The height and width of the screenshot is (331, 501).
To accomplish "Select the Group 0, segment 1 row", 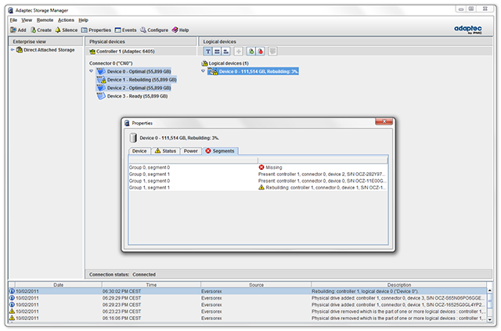I will (258, 174).
